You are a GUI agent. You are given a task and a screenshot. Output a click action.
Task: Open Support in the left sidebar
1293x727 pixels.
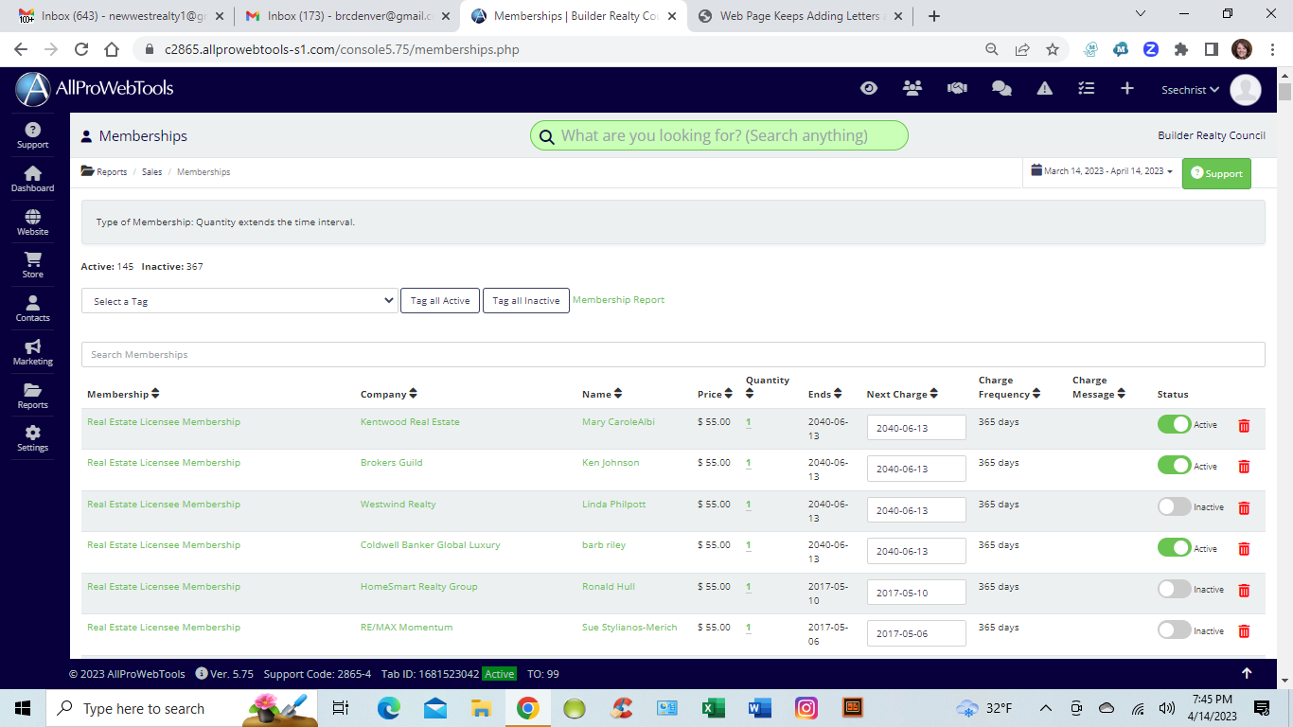[x=32, y=135]
